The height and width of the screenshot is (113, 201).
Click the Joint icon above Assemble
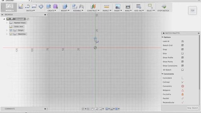[81, 6]
